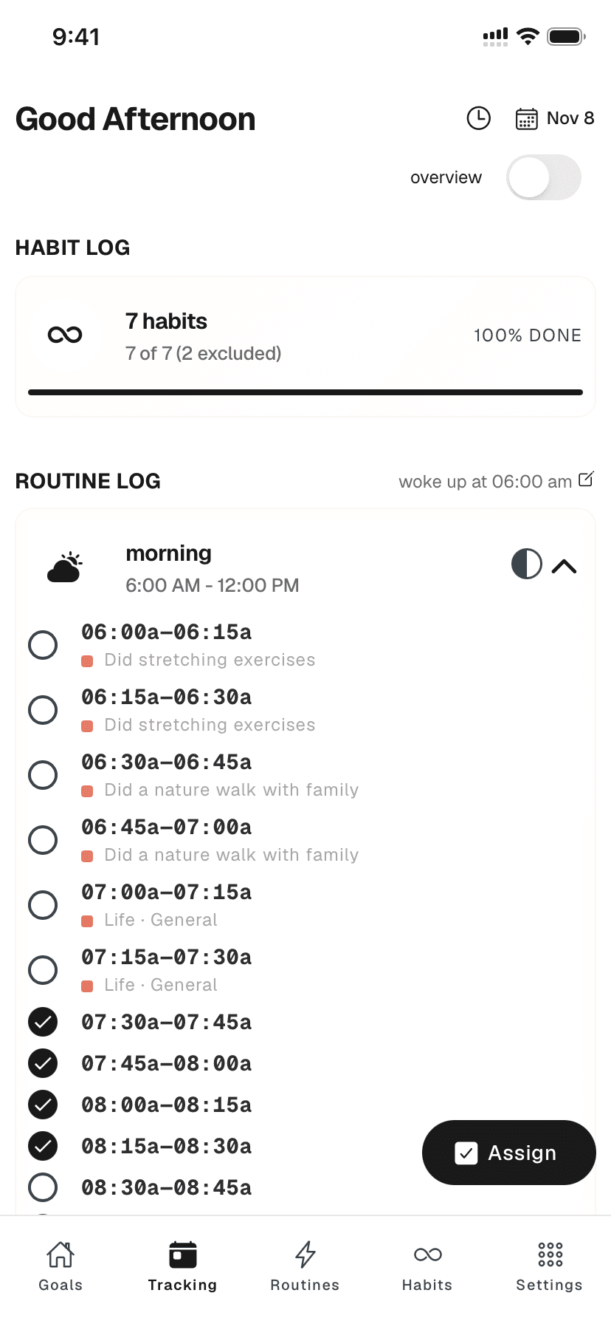Uncheck the 07:30a-07:45a completed slot
The width and height of the screenshot is (611, 1324).
(43, 1022)
